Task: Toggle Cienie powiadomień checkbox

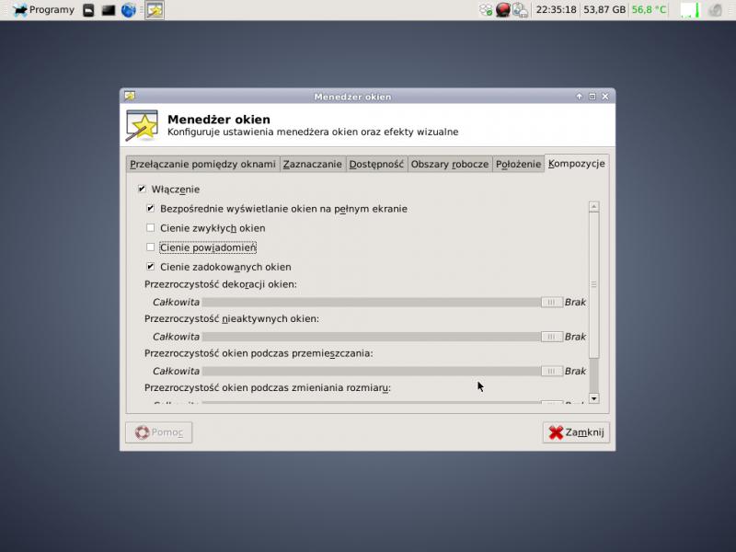Action: pos(151,247)
